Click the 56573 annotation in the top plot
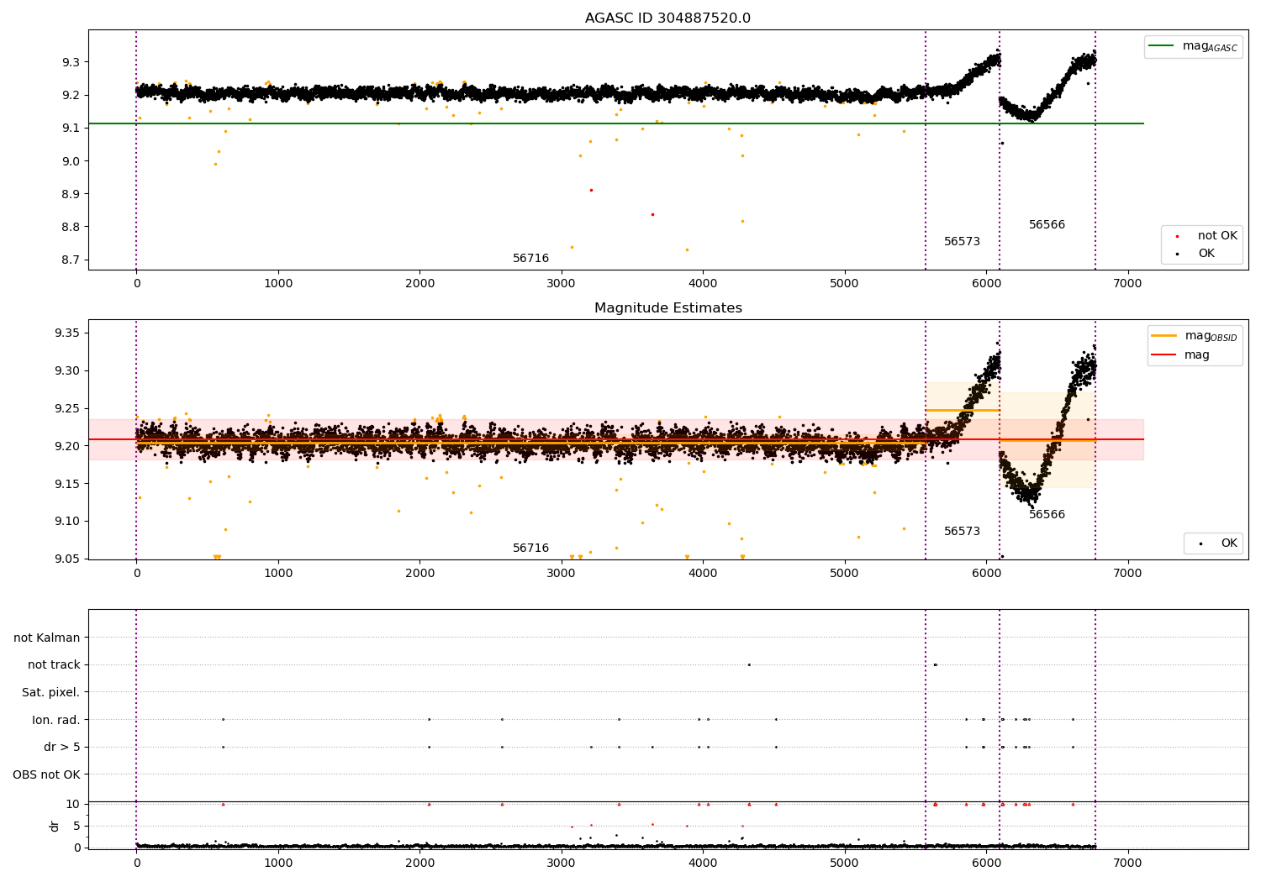Image resolution: width=1261 pixels, height=882 pixels. 962,242
